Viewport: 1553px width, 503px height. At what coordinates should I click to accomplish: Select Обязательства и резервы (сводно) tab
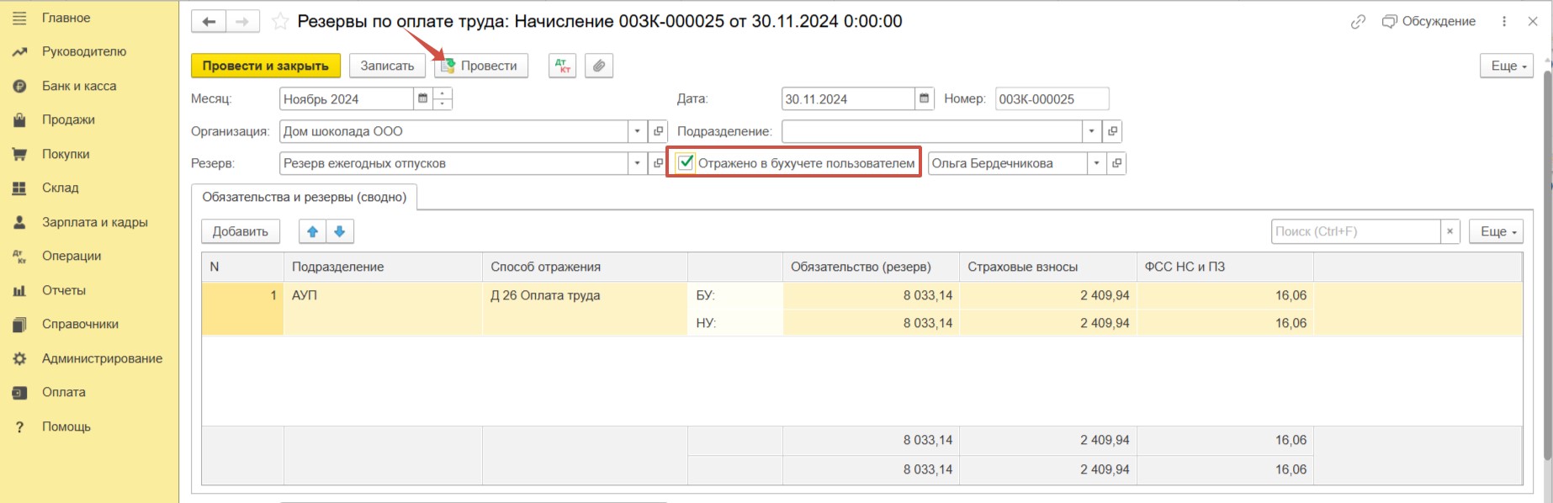click(x=304, y=197)
